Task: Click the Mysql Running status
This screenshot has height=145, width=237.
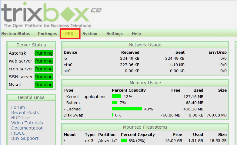Action: 44,84
